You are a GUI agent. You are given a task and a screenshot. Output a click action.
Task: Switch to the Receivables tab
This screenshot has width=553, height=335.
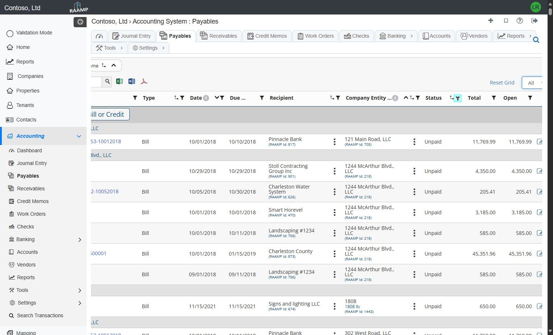[x=219, y=36]
